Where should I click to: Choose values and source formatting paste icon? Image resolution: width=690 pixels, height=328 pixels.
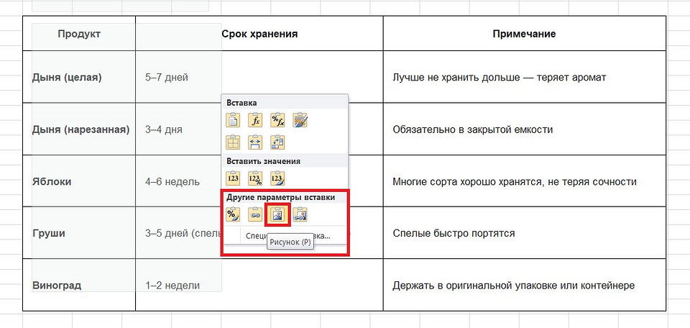click(x=277, y=178)
